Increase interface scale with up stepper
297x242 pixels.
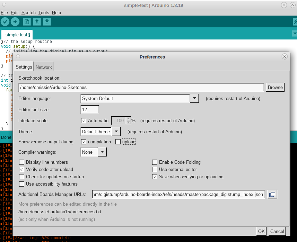[x=129, y=119]
